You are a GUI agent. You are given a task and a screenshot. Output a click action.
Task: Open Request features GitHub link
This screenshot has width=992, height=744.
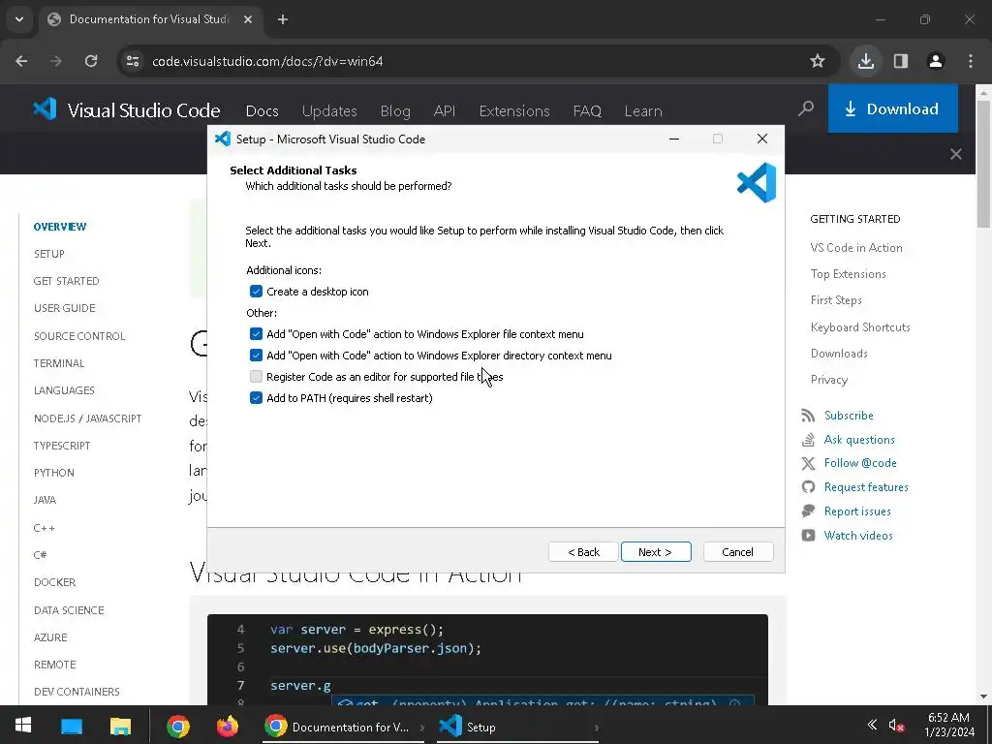pos(866,486)
